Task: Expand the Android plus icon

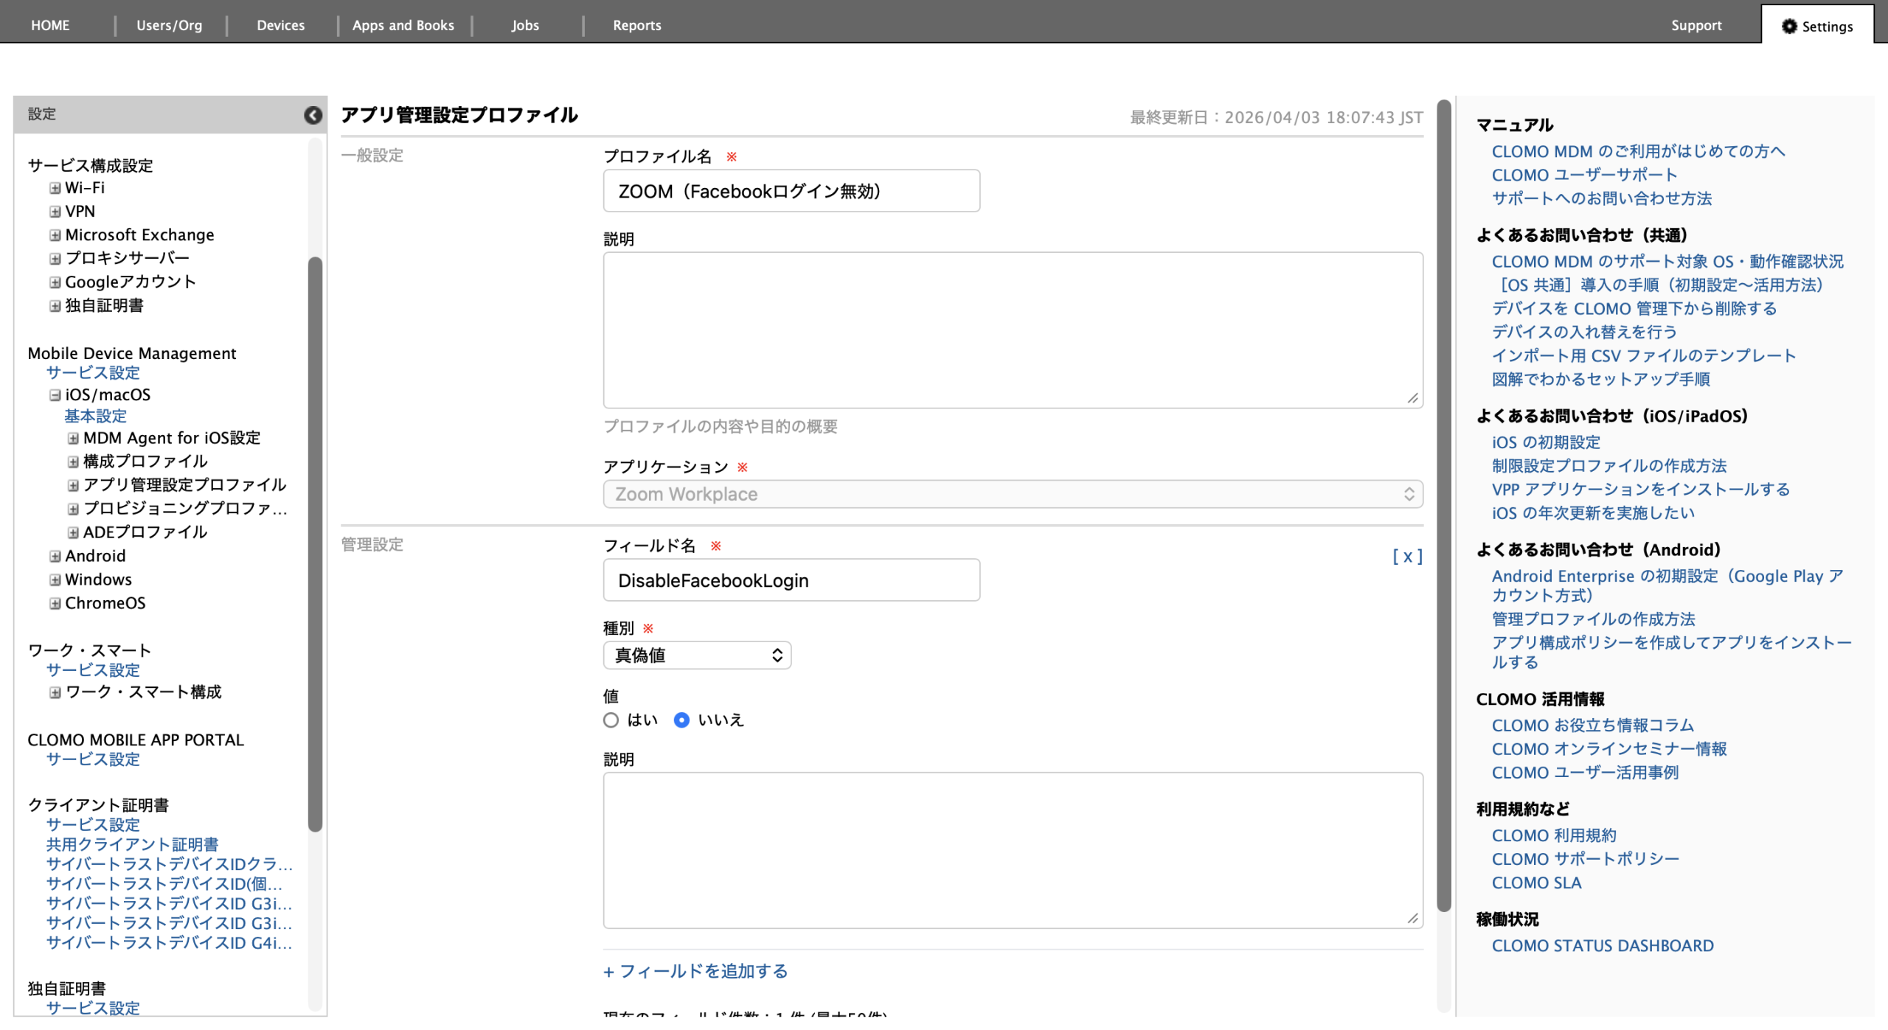Action: pos(55,556)
